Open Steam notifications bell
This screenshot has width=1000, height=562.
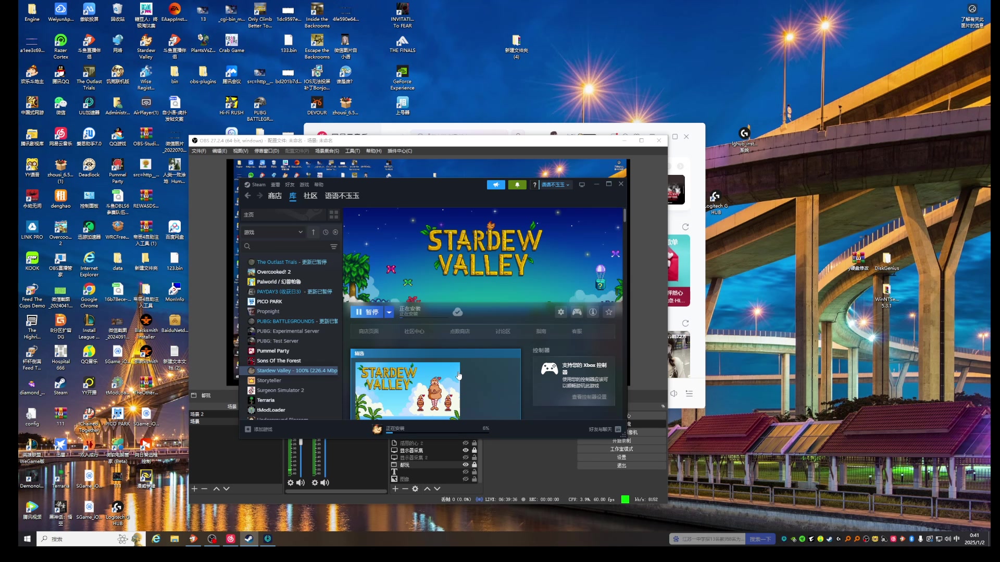pyautogui.click(x=517, y=185)
